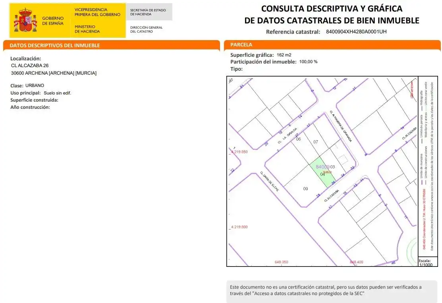The image size is (442, 303).
Task: Click the 'Superficie gráfica:' label
Action: [x=252, y=55]
